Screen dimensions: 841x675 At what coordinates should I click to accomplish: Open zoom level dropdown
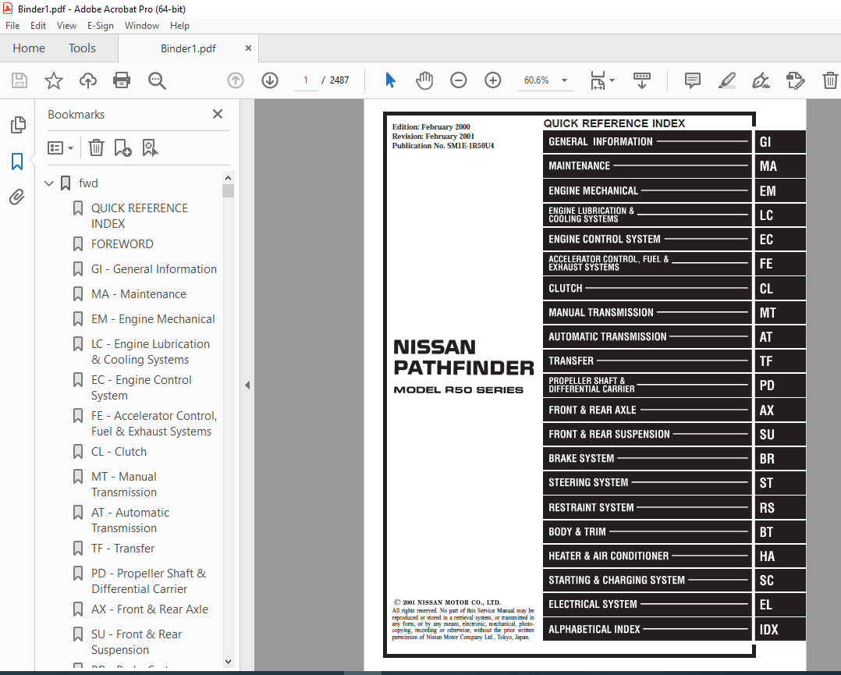coord(564,80)
